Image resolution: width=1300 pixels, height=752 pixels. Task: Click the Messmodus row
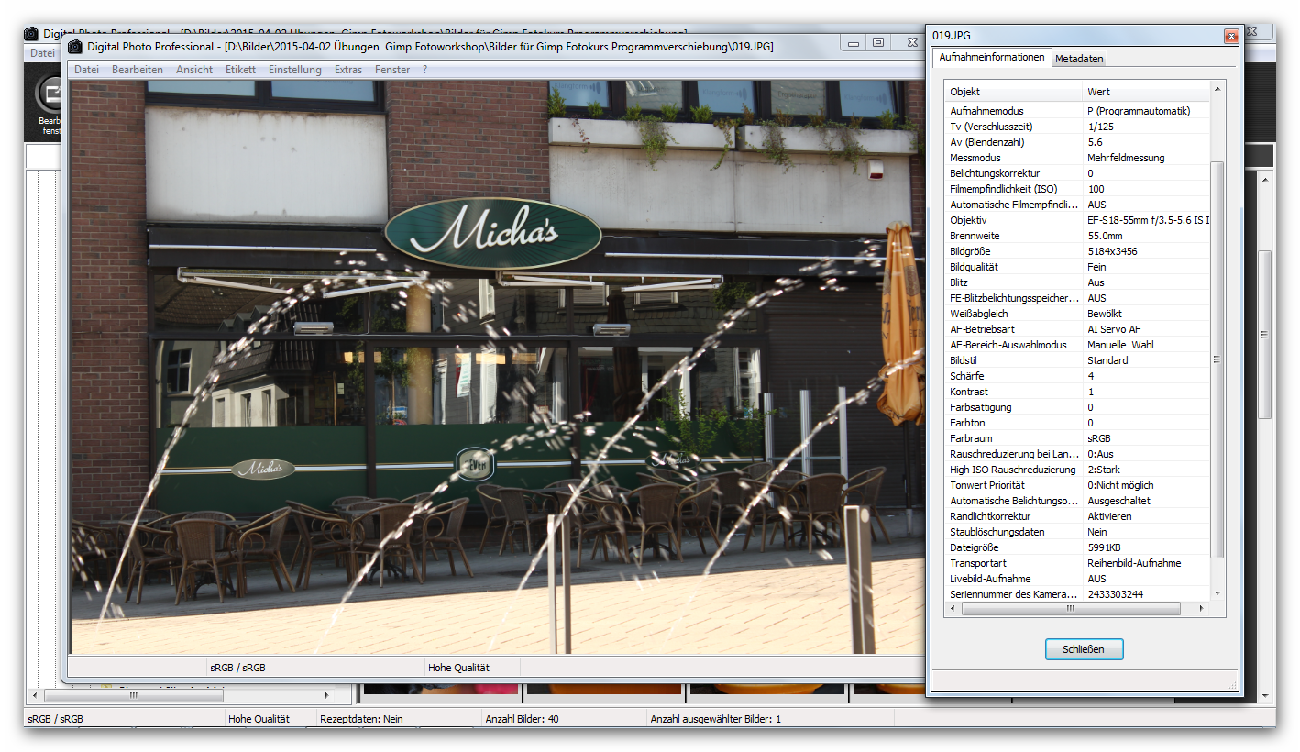click(x=1077, y=158)
